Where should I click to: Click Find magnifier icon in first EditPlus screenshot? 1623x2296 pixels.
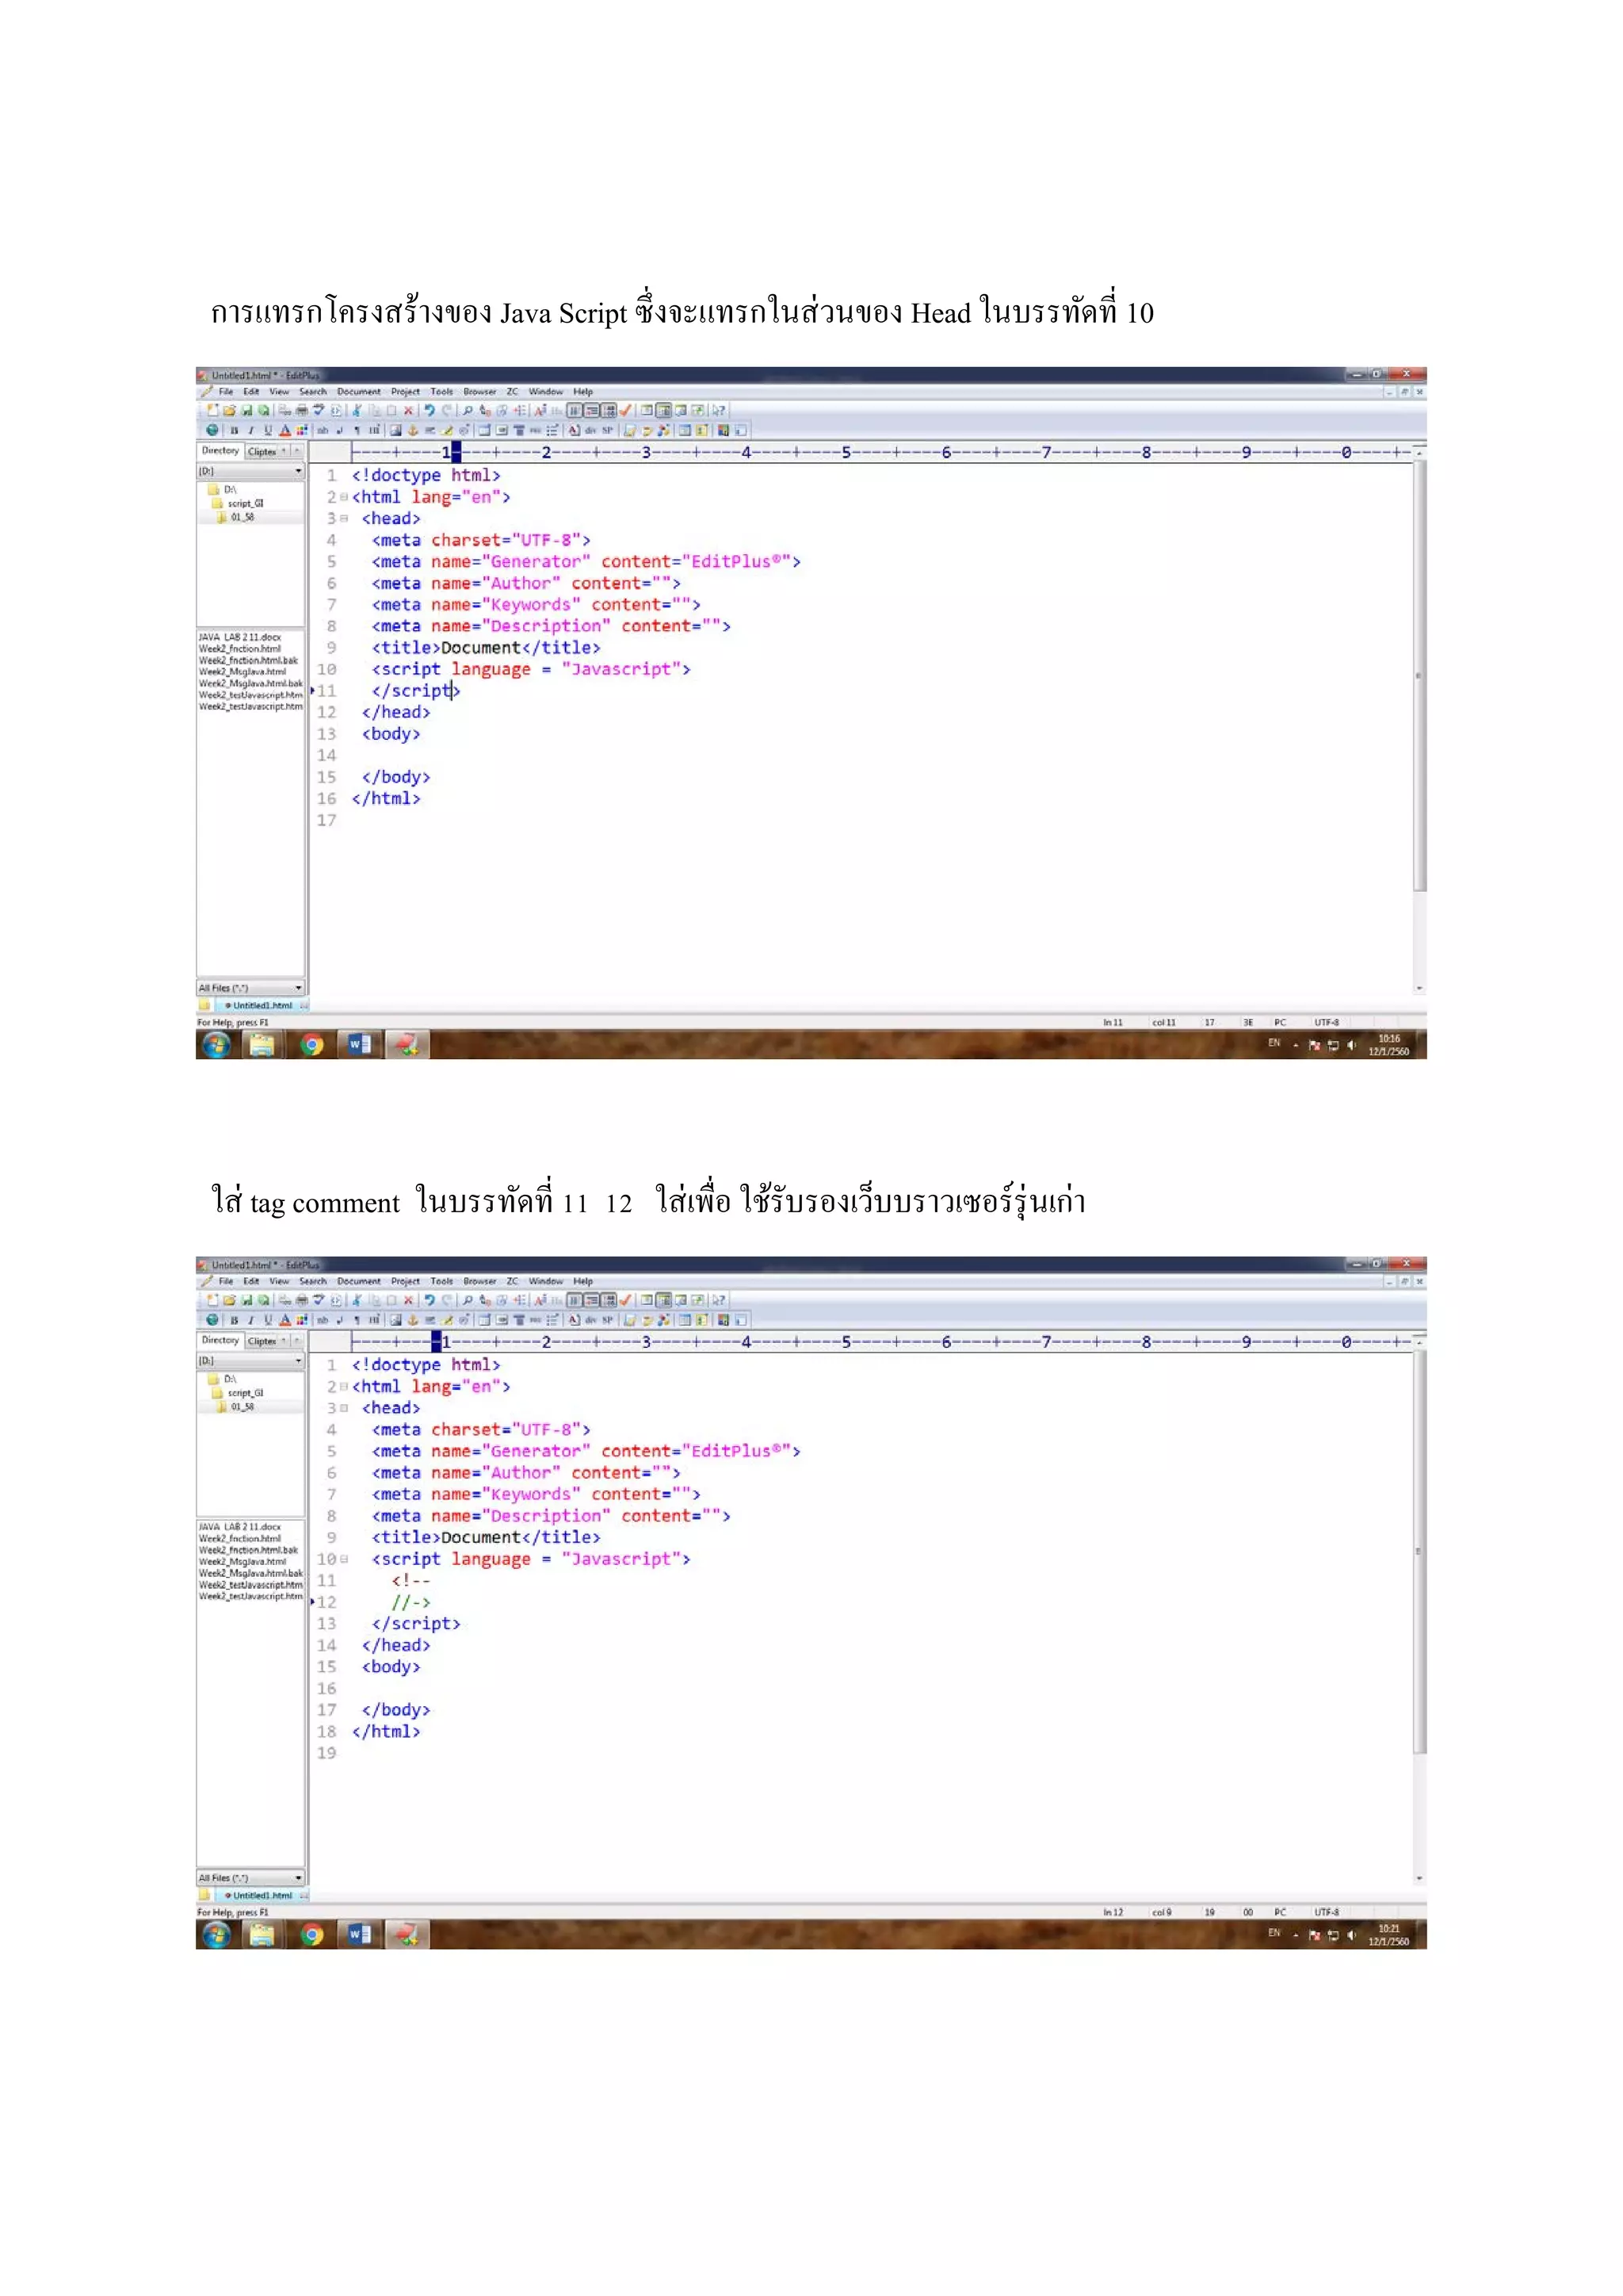(x=468, y=410)
